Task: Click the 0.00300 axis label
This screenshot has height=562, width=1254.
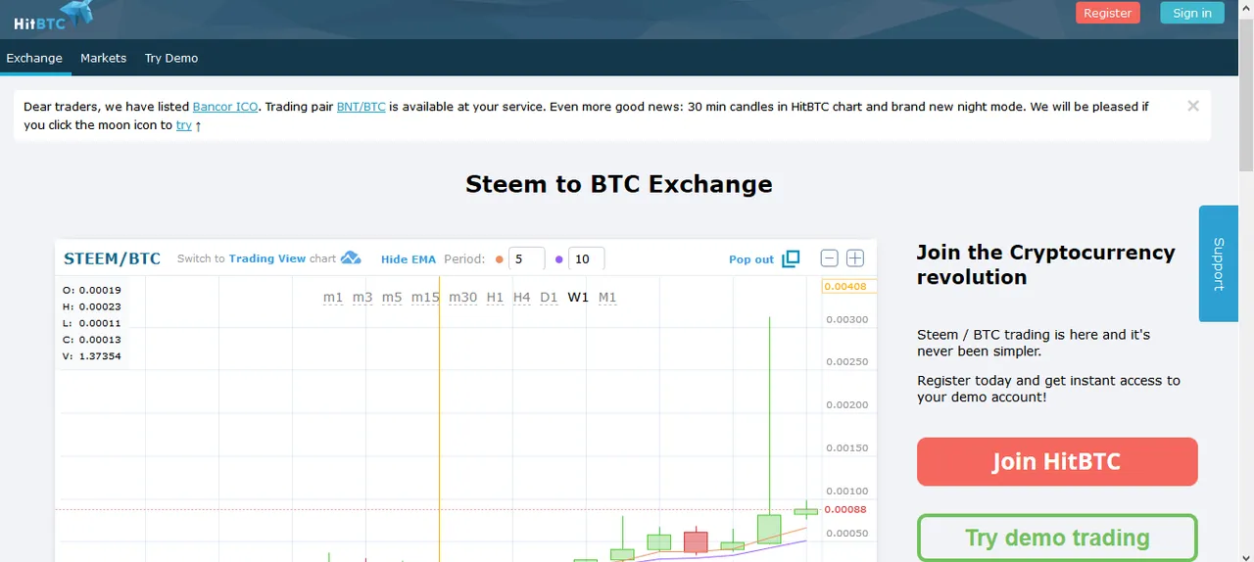Action: click(846, 319)
